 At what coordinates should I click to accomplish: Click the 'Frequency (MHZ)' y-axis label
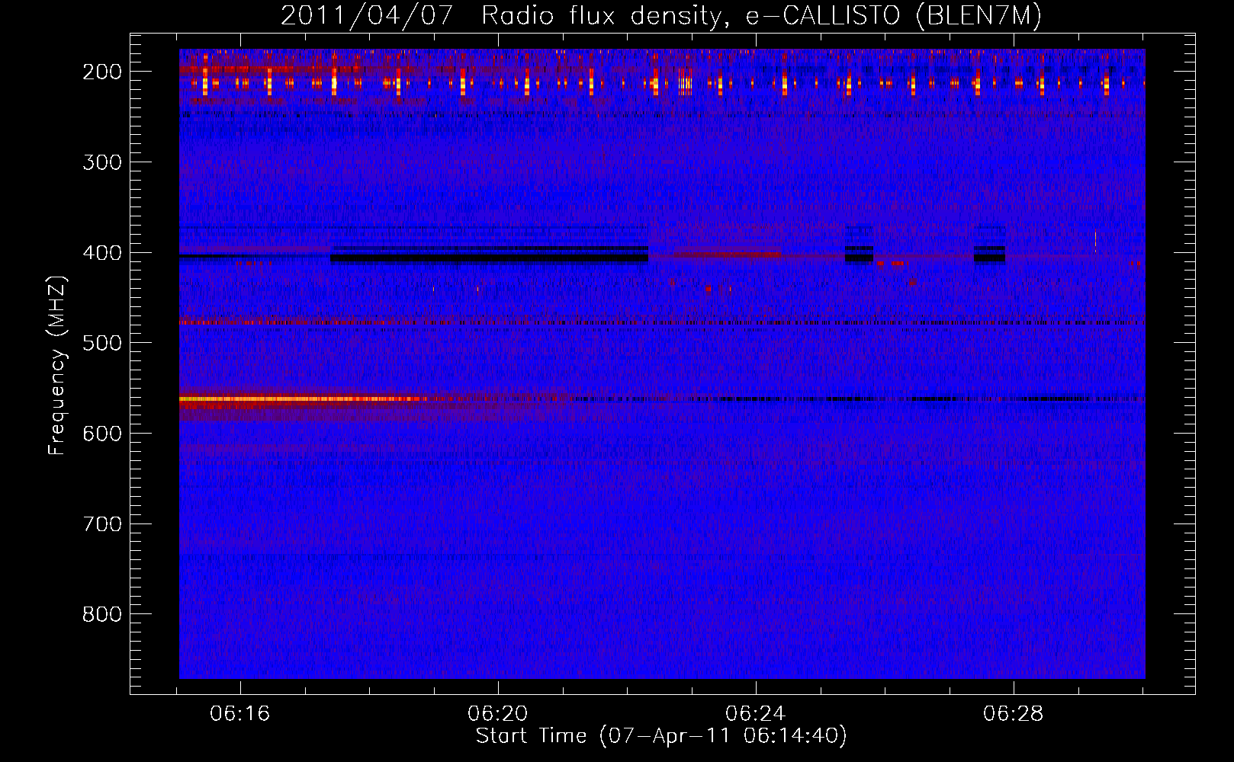[x=57, y=365]
